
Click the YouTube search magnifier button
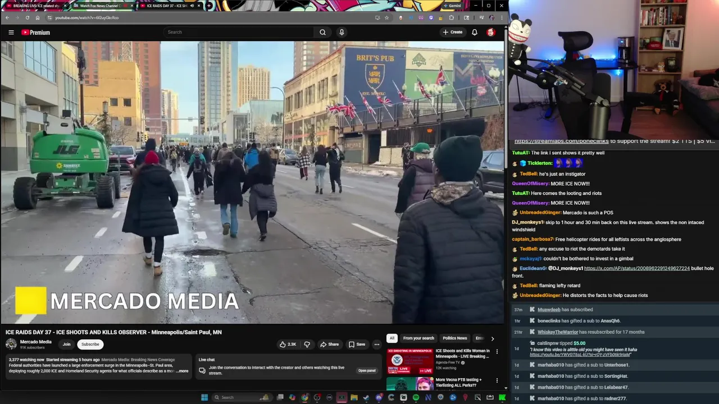[x=322, y=32]
